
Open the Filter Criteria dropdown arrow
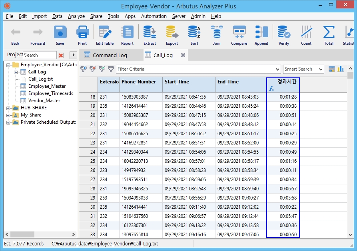pyautogui.click(x=277, y=69)
